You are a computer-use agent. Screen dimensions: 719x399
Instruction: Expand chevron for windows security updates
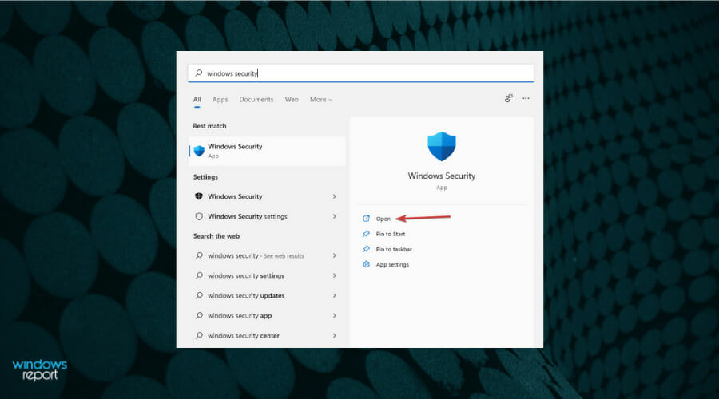click(334, 295)
